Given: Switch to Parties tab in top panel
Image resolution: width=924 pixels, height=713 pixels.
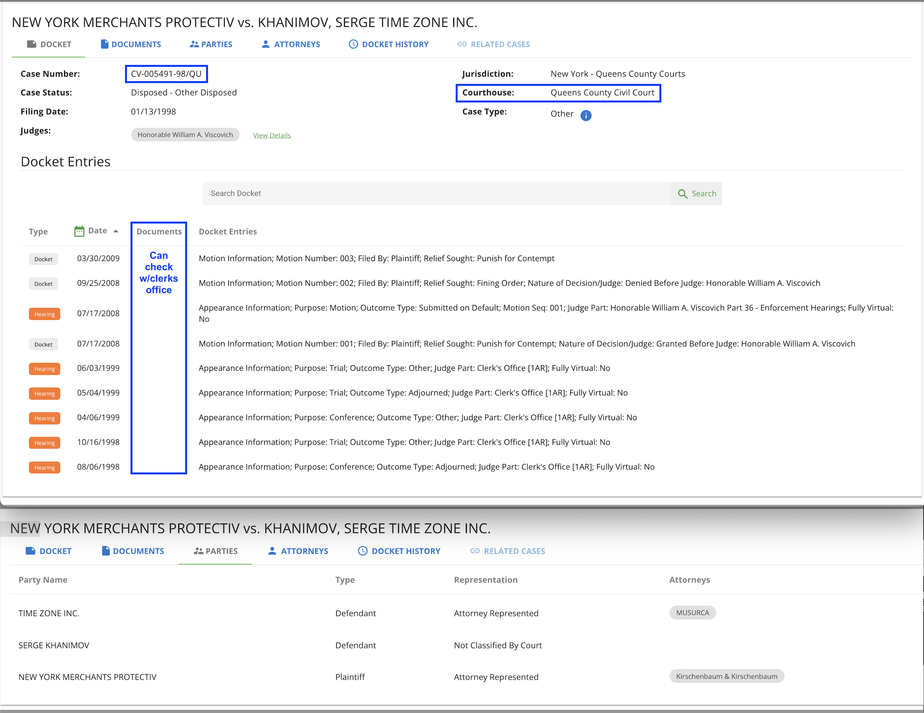Looking at the screenshot, I should tap(211, 44).
